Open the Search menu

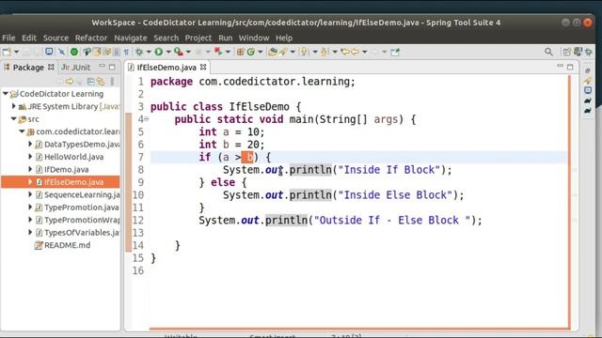[x=166, y=38]
